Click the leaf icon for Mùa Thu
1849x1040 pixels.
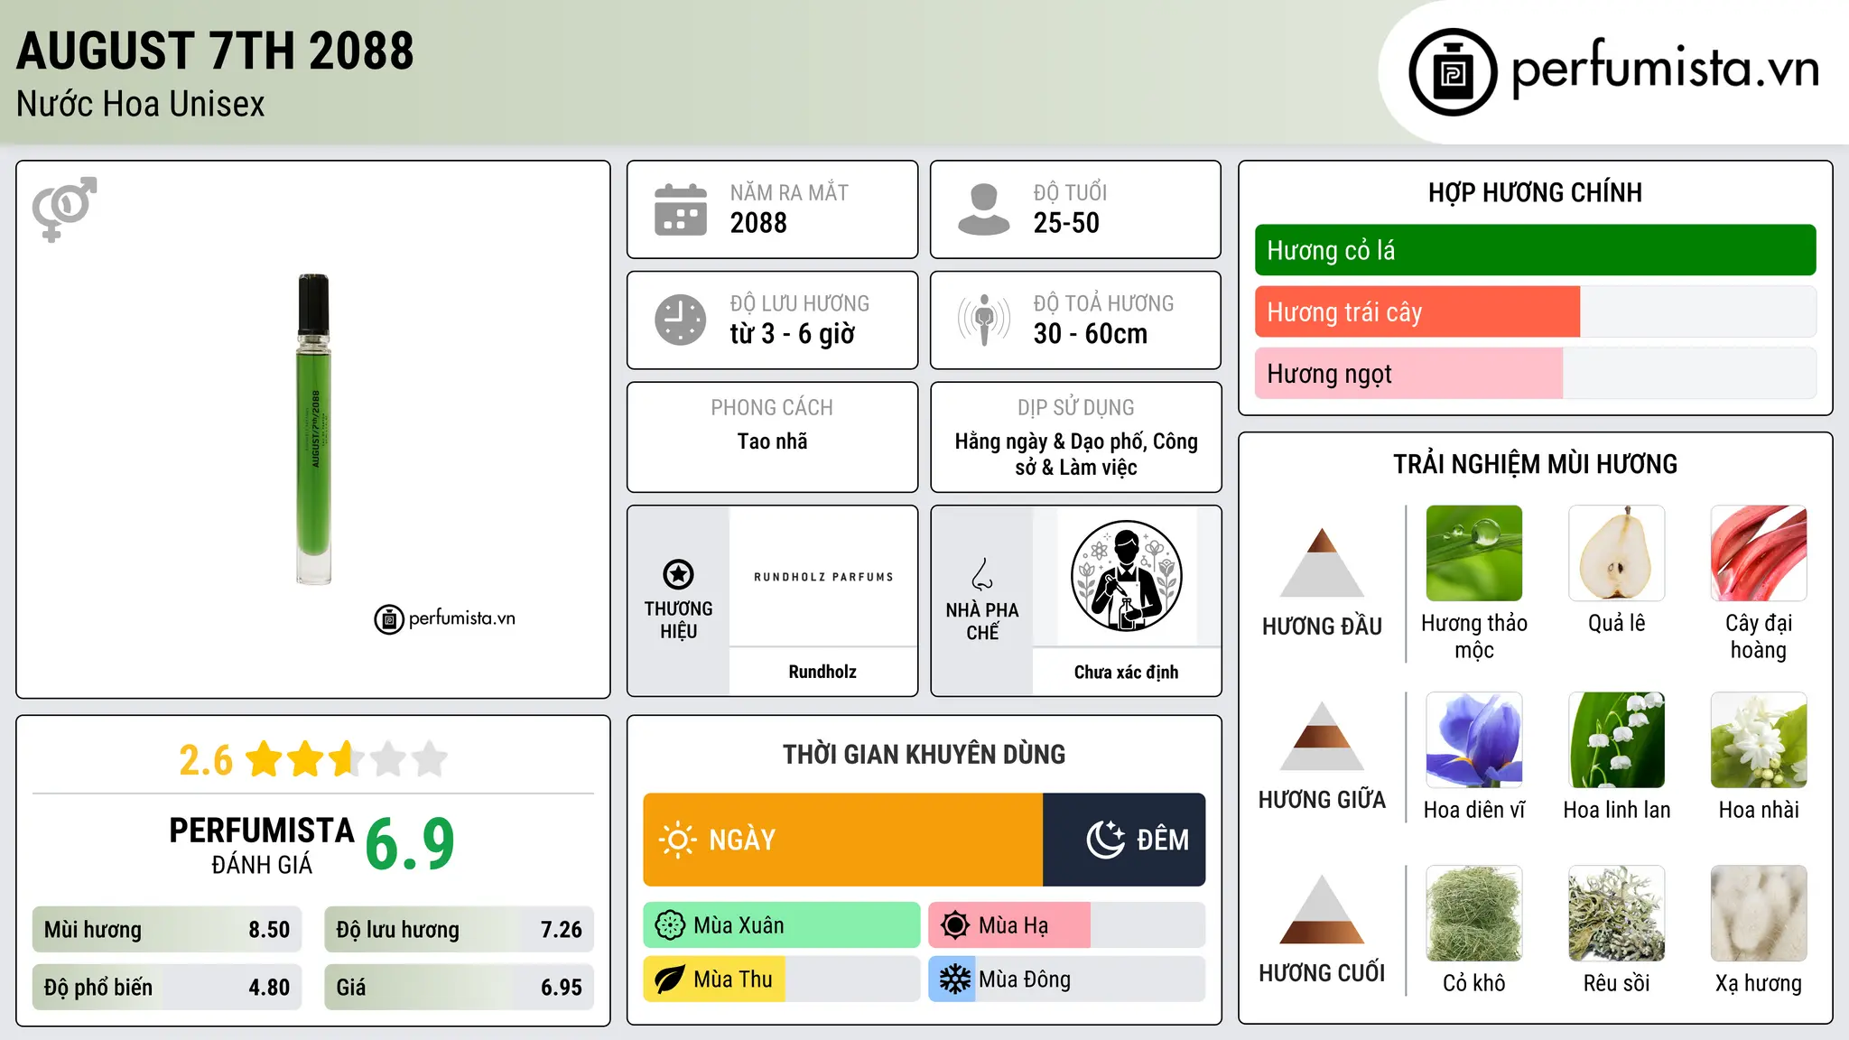click(x=670, y=980)
